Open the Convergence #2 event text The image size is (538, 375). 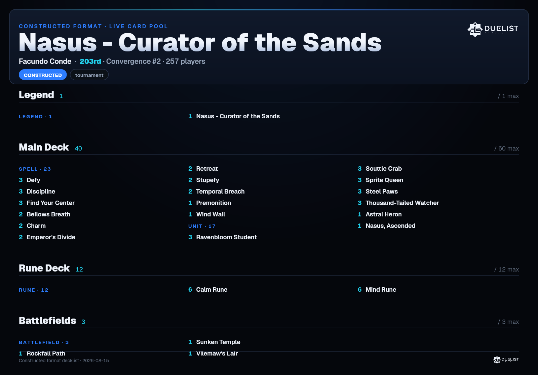133,61
